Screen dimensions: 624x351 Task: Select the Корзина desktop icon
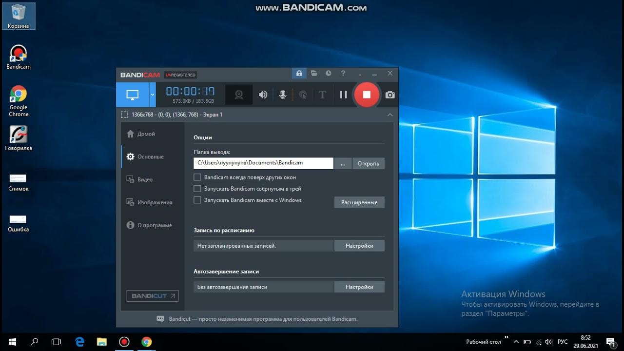(19, 16)
